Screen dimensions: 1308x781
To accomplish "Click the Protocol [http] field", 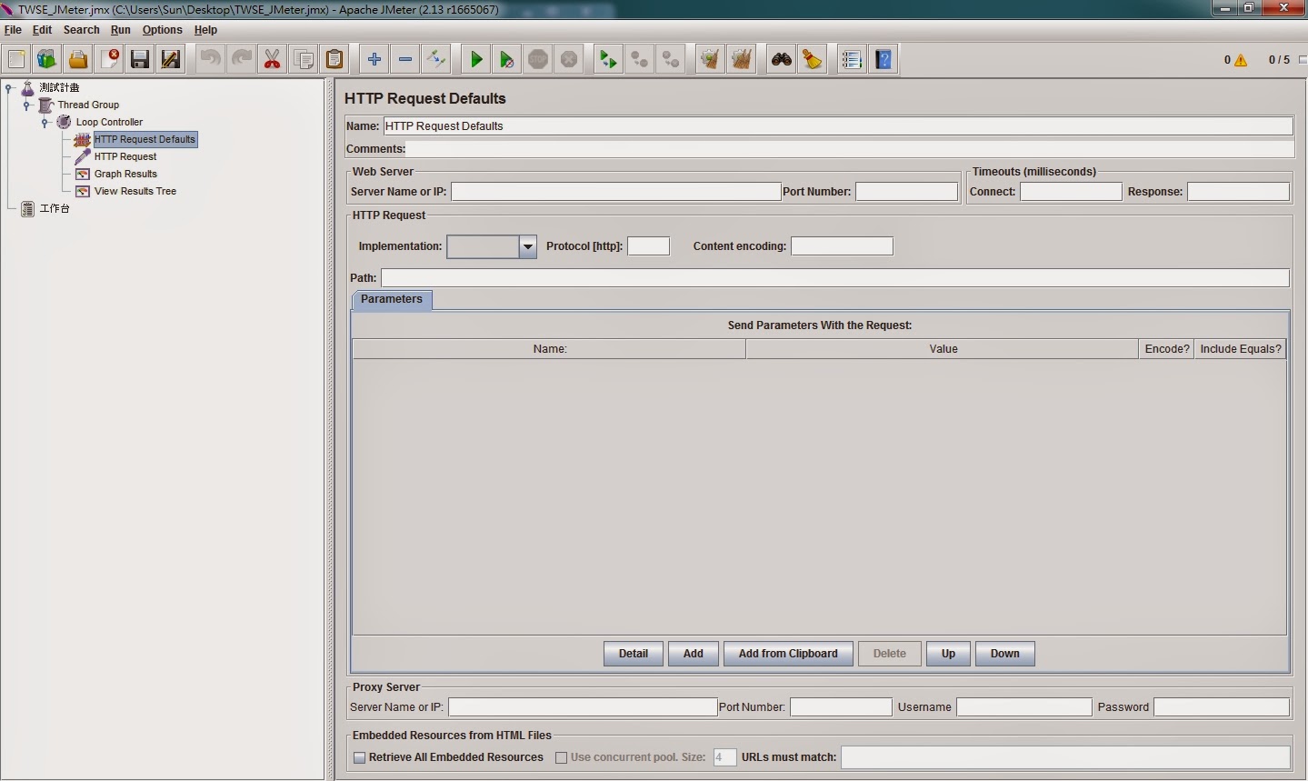I will click(648, 246).
